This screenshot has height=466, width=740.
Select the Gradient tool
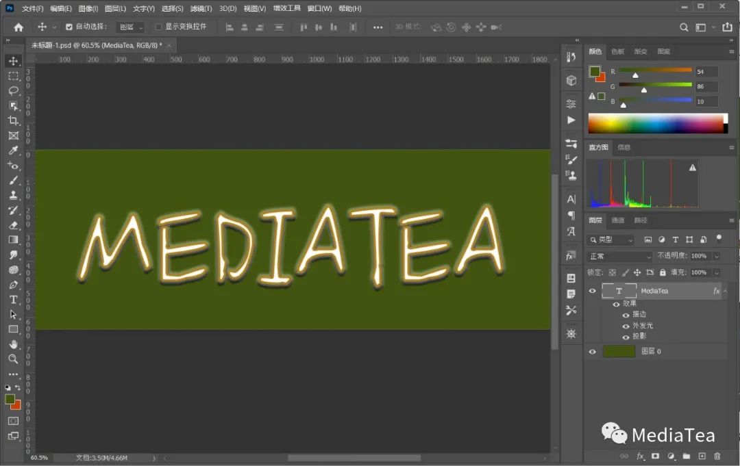pyautogui.click(x=13, y=240)
